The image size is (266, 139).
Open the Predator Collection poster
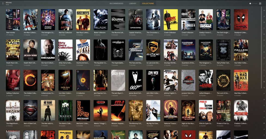[x=241, y=110]
